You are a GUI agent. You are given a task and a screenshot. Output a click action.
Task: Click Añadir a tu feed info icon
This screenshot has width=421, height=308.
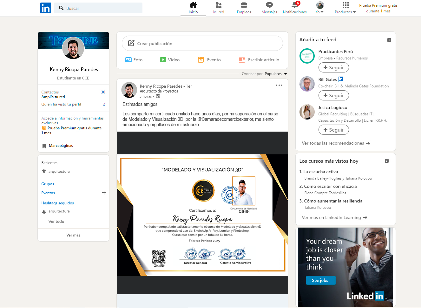(389, 40)
